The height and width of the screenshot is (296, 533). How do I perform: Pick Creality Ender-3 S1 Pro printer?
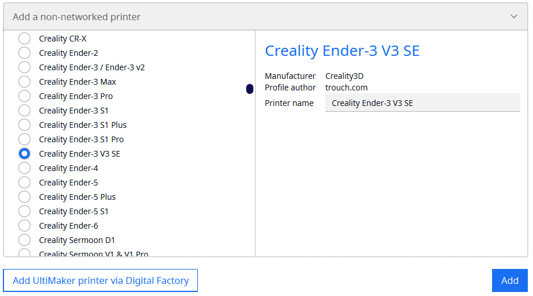(24, 139)
